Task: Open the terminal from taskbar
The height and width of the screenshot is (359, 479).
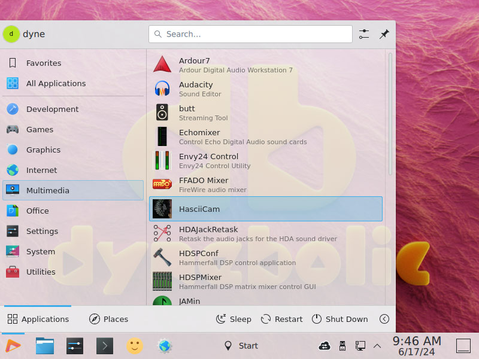Action: 104,346
